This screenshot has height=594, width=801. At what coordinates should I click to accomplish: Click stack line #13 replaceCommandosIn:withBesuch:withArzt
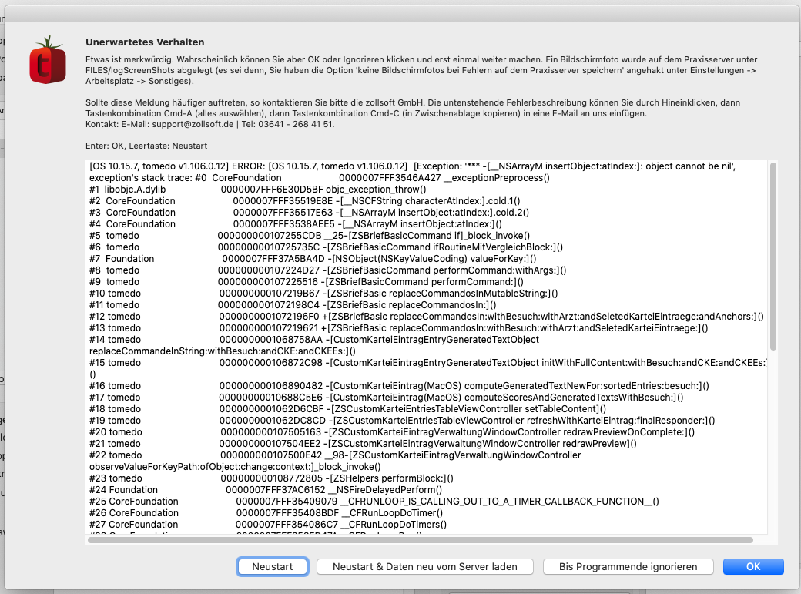399,327
